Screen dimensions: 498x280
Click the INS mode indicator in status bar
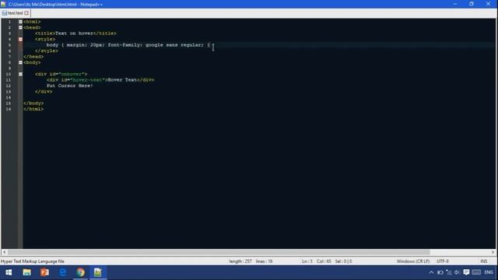(484, 261)
